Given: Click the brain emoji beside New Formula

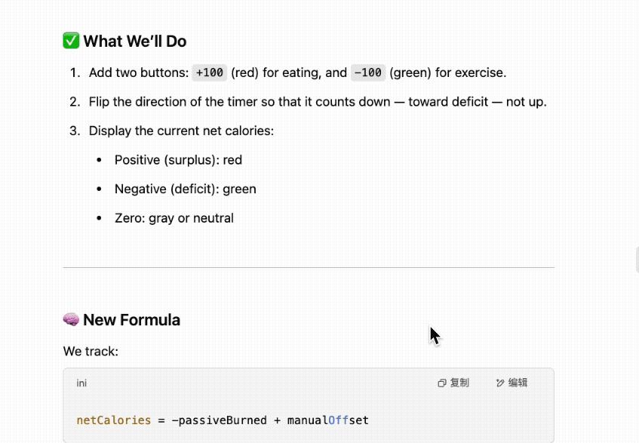Looking at the screenshot, I should (71, 319).
